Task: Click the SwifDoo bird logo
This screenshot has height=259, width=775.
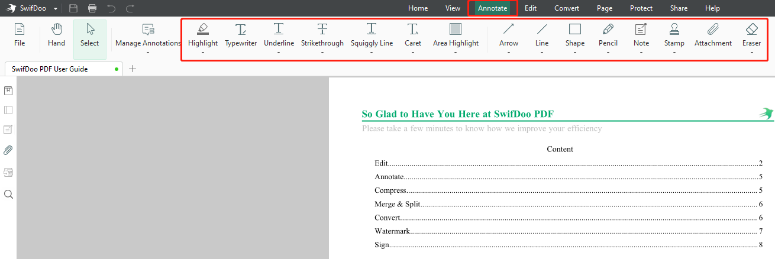Action: click(x=11, y=8)
